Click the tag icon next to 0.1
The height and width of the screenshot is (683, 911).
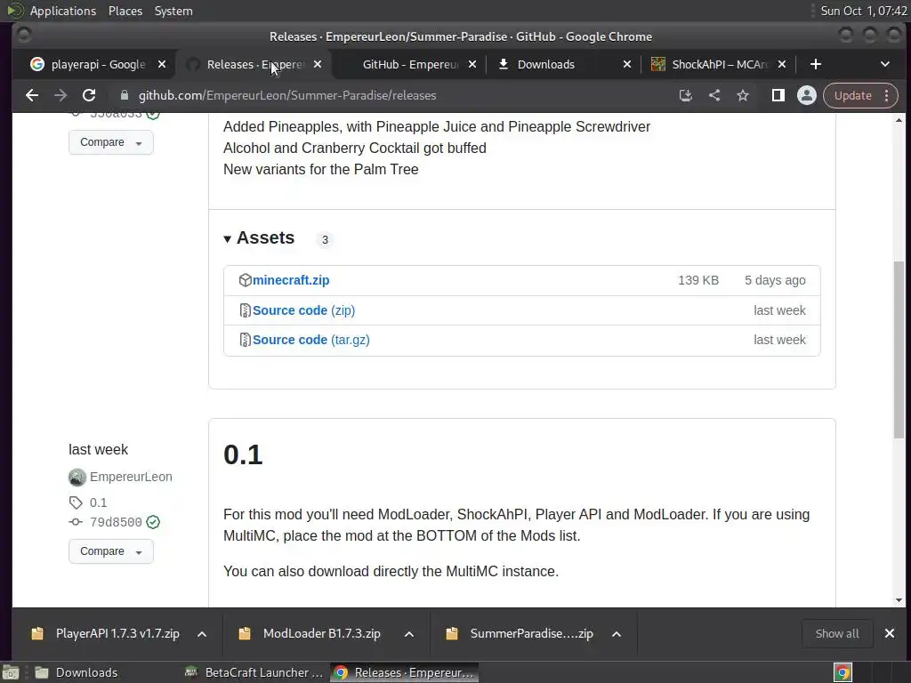click(76, 502)
